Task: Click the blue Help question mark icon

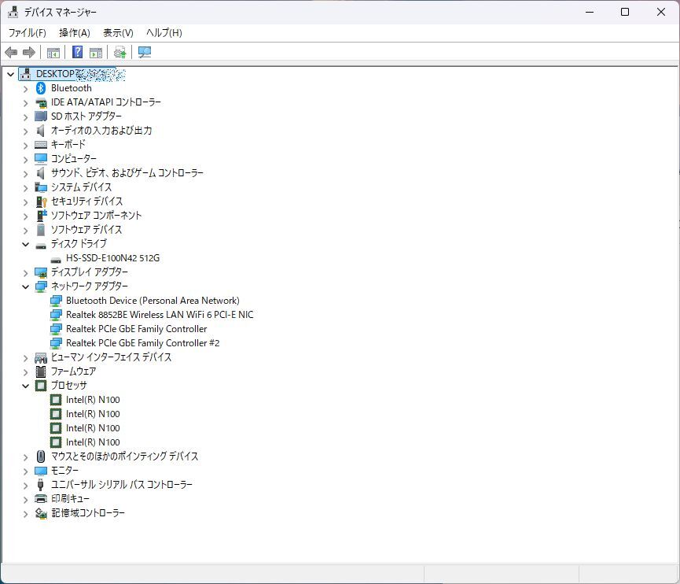Action: click(78, 52)
